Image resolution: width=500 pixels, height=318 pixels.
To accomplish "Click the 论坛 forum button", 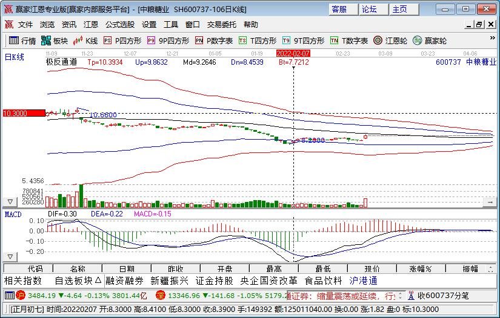I will [x=373, y=9].
